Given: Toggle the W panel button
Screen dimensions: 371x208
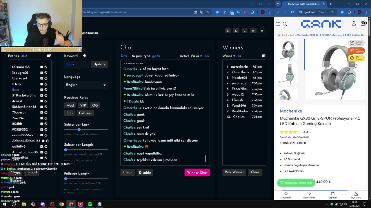Looking at the screenshot, I should click(253, 31).
